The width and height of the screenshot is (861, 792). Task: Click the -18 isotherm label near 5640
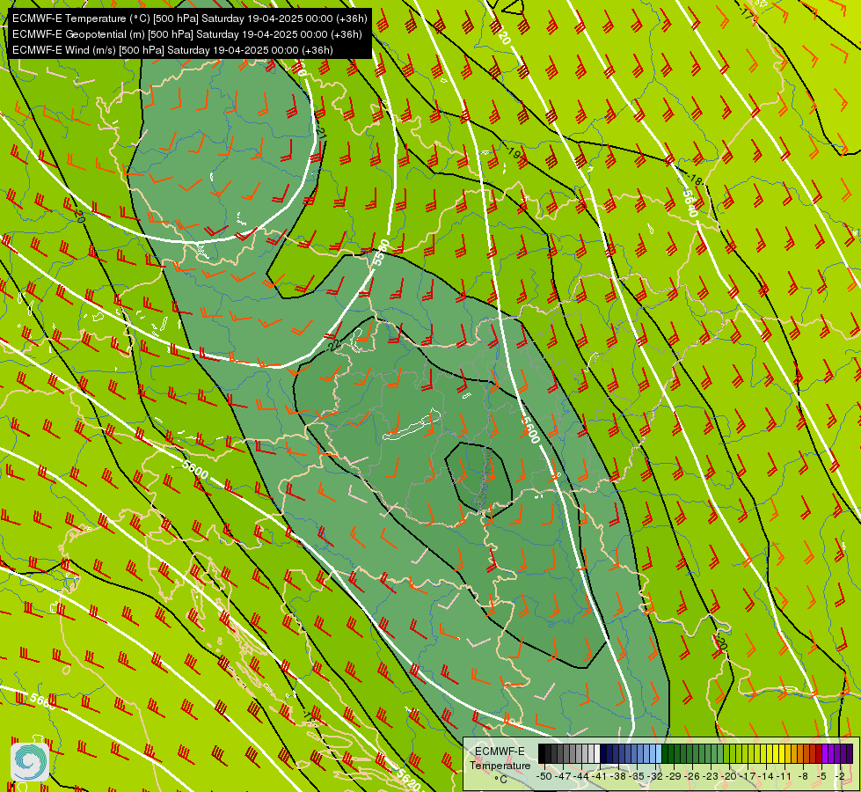(694, 180)
